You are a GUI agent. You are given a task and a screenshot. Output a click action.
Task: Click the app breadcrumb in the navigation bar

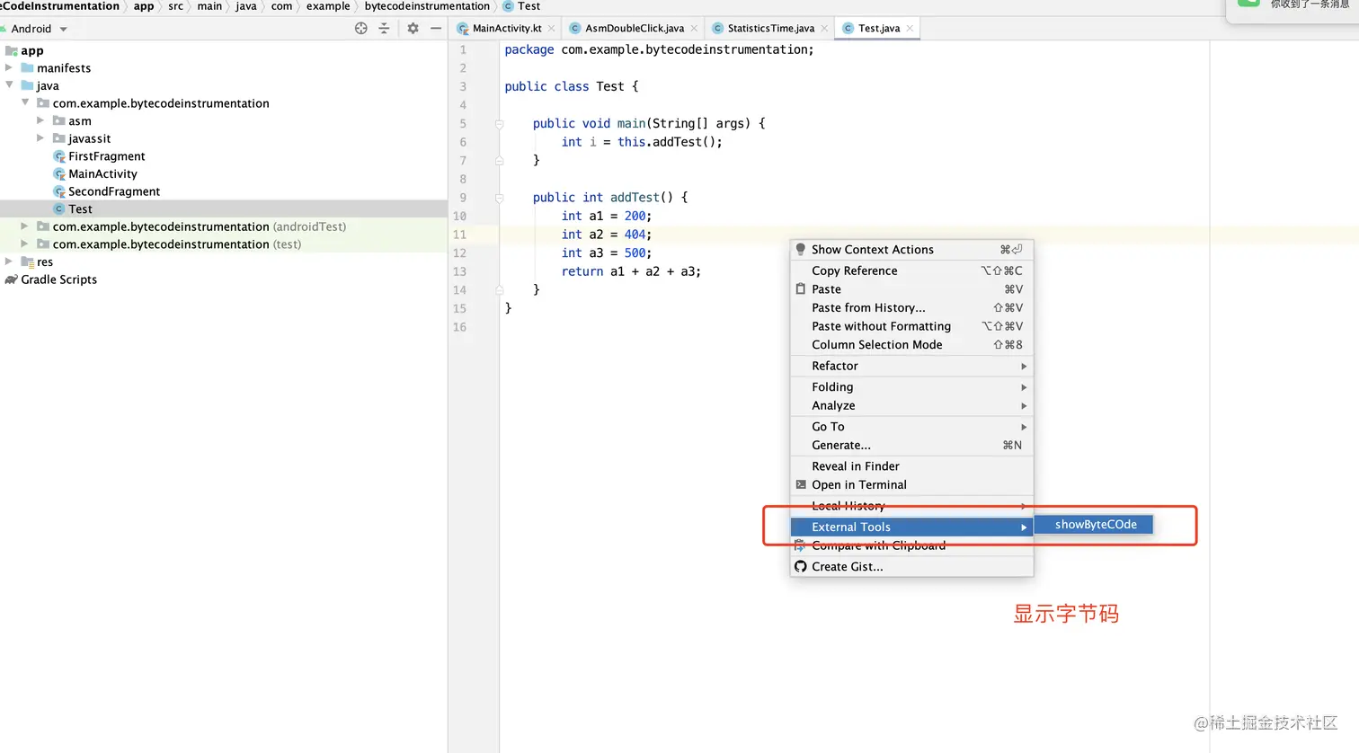pyautogui.click(x=144, y=6)
